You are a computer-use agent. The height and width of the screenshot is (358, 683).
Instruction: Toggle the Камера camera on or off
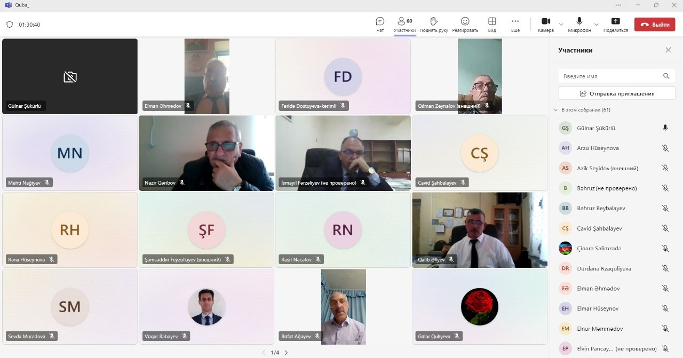[546, 21]
